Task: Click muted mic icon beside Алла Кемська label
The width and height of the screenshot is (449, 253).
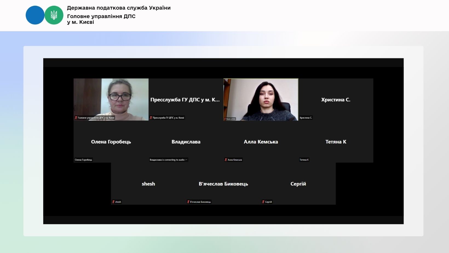Action: click(226, 160)
